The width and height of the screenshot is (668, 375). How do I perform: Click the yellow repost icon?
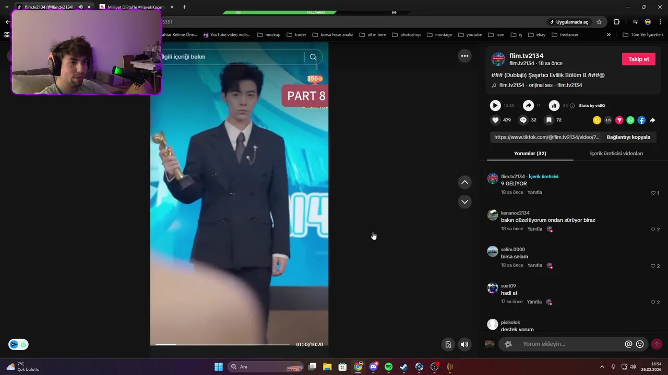[597, 120]
